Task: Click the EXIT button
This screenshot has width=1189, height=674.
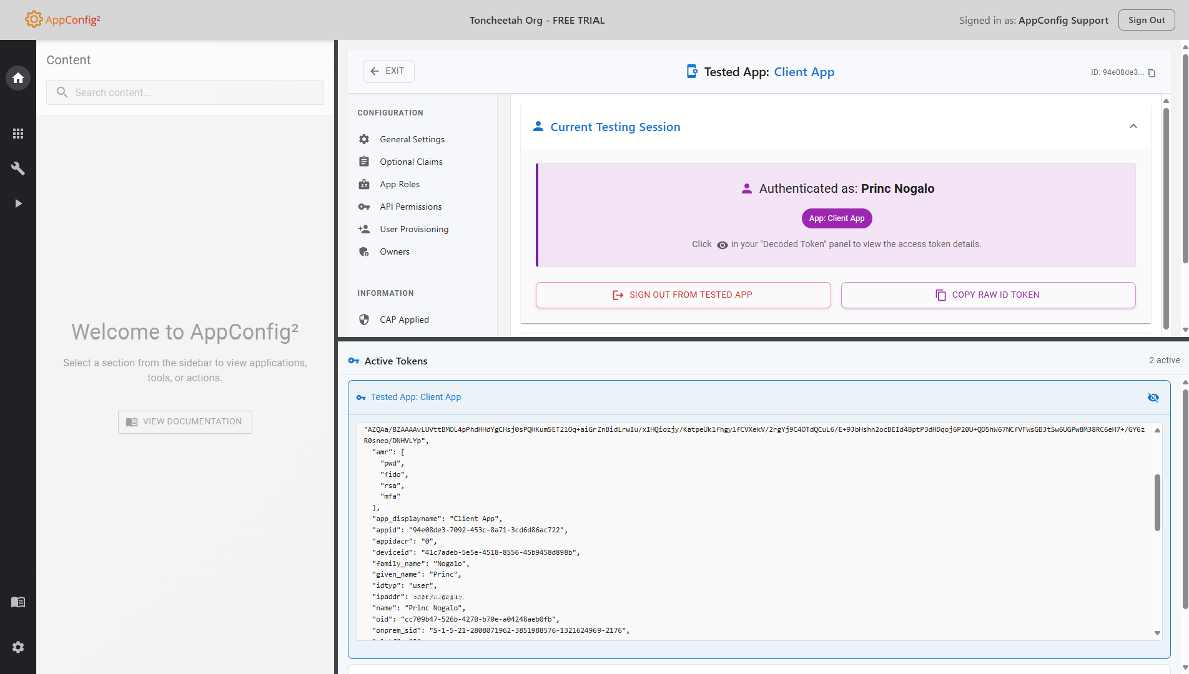Action: tap(388, 71)
